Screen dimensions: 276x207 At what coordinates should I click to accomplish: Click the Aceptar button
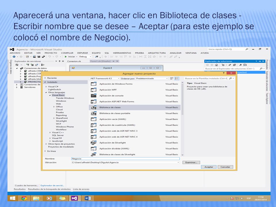pyautogui.click(x=209, y=167)
